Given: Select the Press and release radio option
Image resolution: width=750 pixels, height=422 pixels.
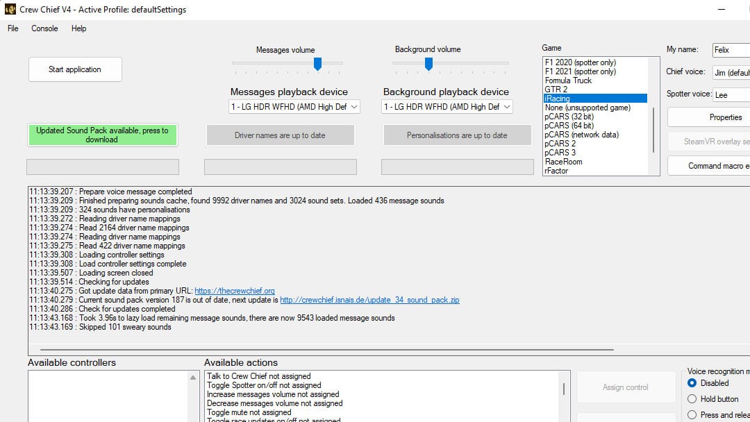Looking at the screenshot, I should point(692,415).
